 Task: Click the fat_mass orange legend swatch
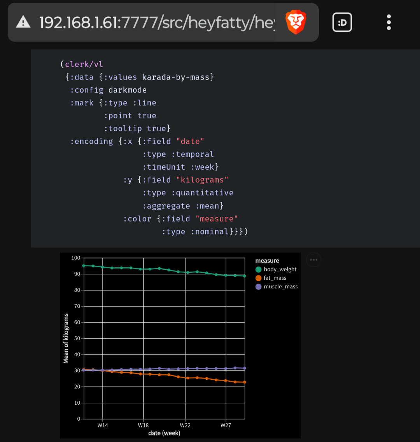tap(258, 278)
